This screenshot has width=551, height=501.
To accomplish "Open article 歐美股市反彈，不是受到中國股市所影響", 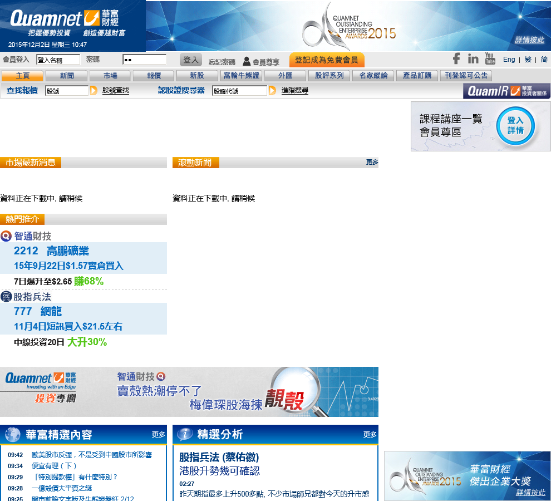I will click(92, 455).
